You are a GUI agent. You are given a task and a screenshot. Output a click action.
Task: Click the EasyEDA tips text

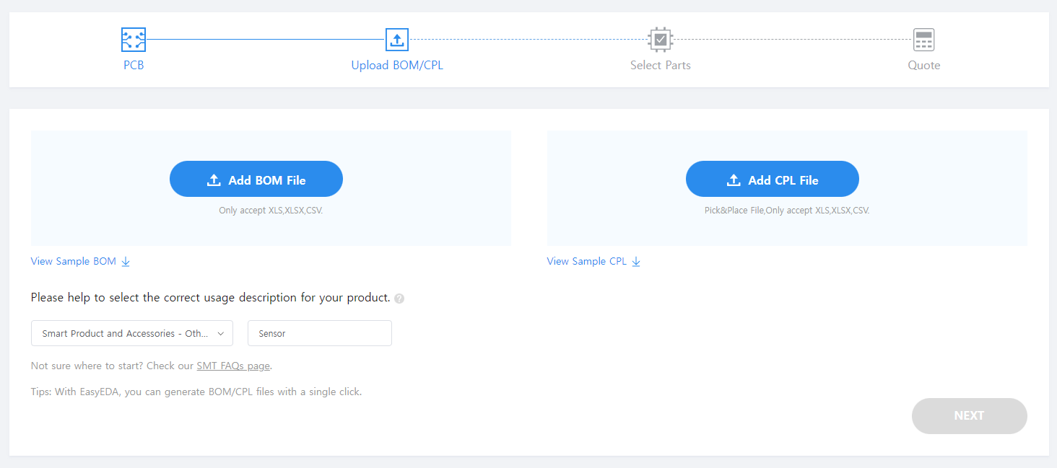point(196,392)
